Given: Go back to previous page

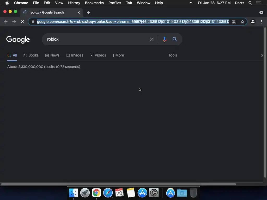Looking at the screenshot, I should [x=6, y=22].
